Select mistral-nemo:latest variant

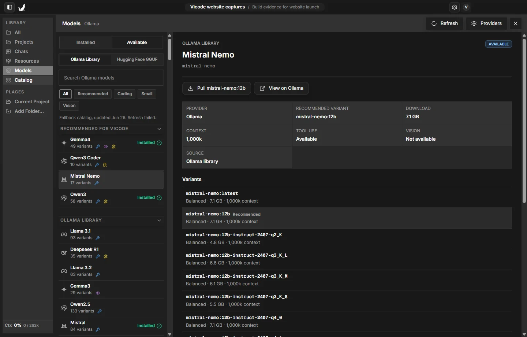[347, 197]
